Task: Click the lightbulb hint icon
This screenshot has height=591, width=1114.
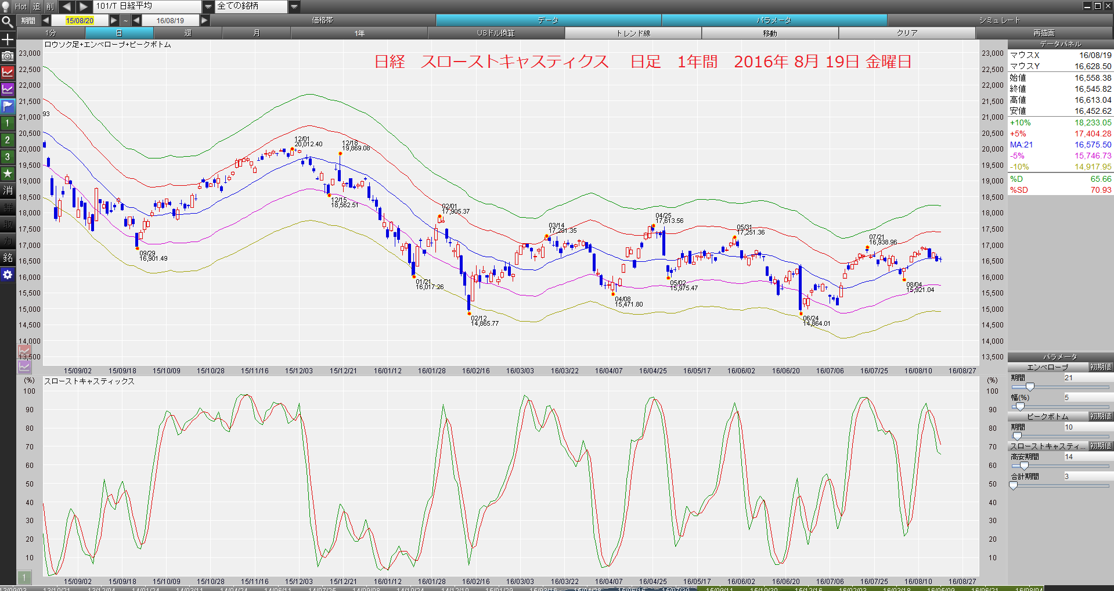Action: 6,6
